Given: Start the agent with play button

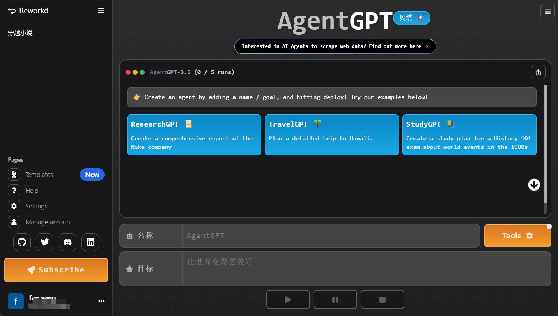Looking at the screenshot, I should (x=288, y=299).
